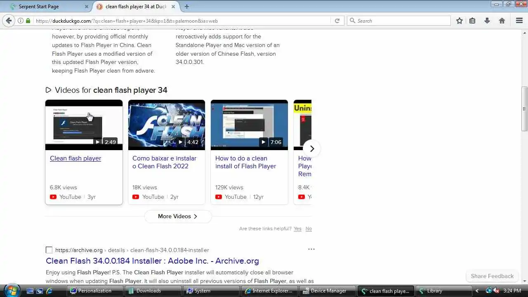Switch to the Device Manager taskbar window
This screenshot has height=297, width=528.
point(328,291)
